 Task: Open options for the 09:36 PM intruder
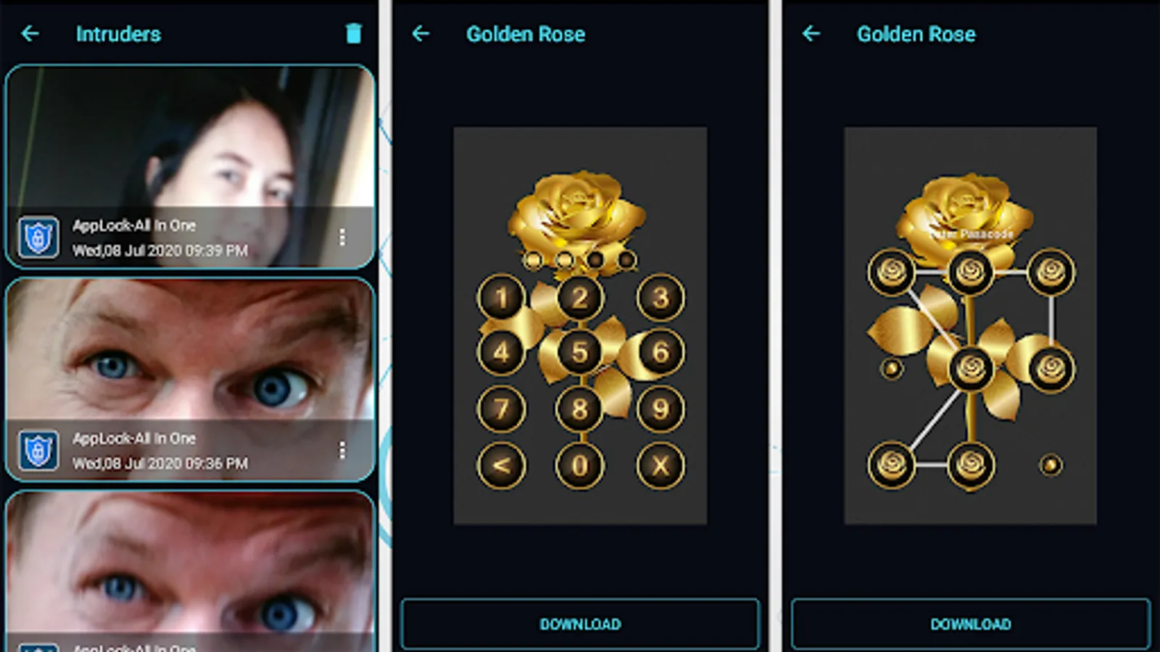342,451
